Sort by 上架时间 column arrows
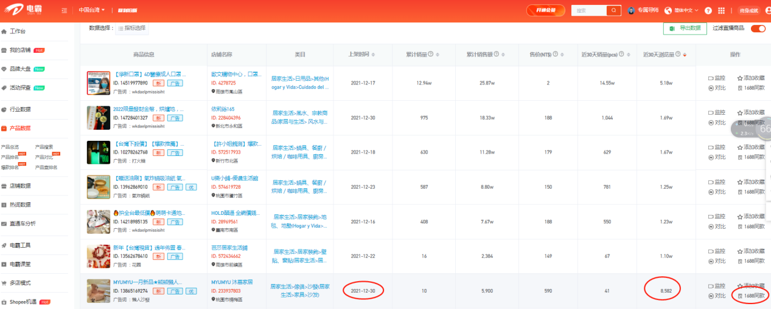 373,55
